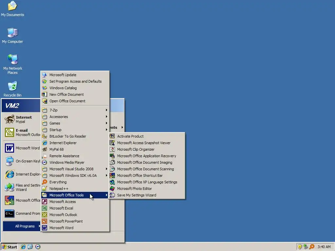Open Microsoft Update icon in programs menu
The image size is (335, 251).
point(44,75)
